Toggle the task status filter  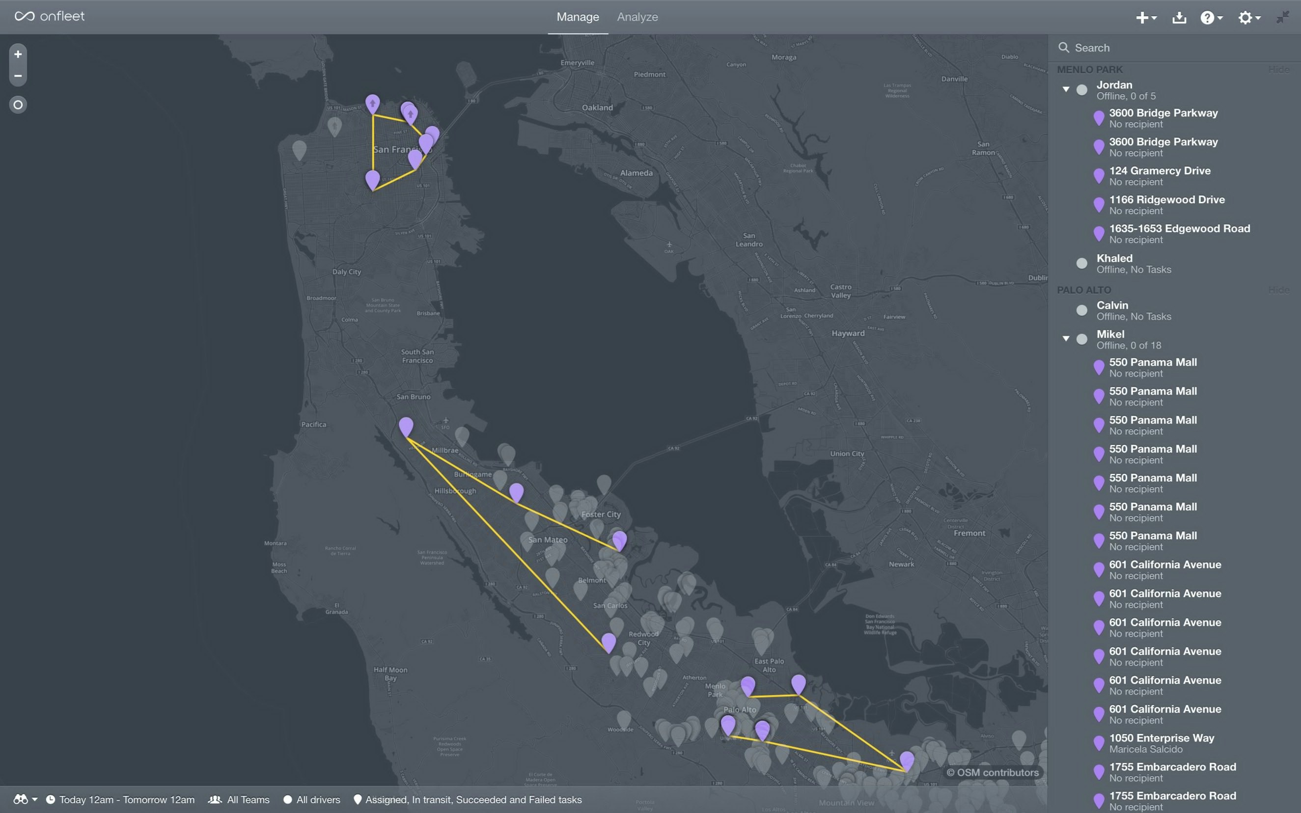click(468, 800)
